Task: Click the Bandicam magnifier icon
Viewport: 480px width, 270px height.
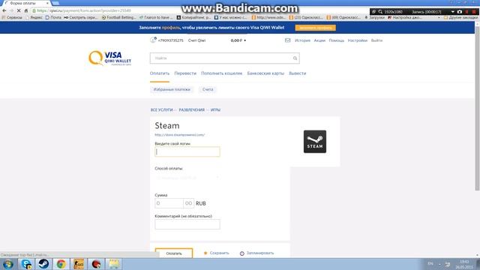Action: point(380,12)
